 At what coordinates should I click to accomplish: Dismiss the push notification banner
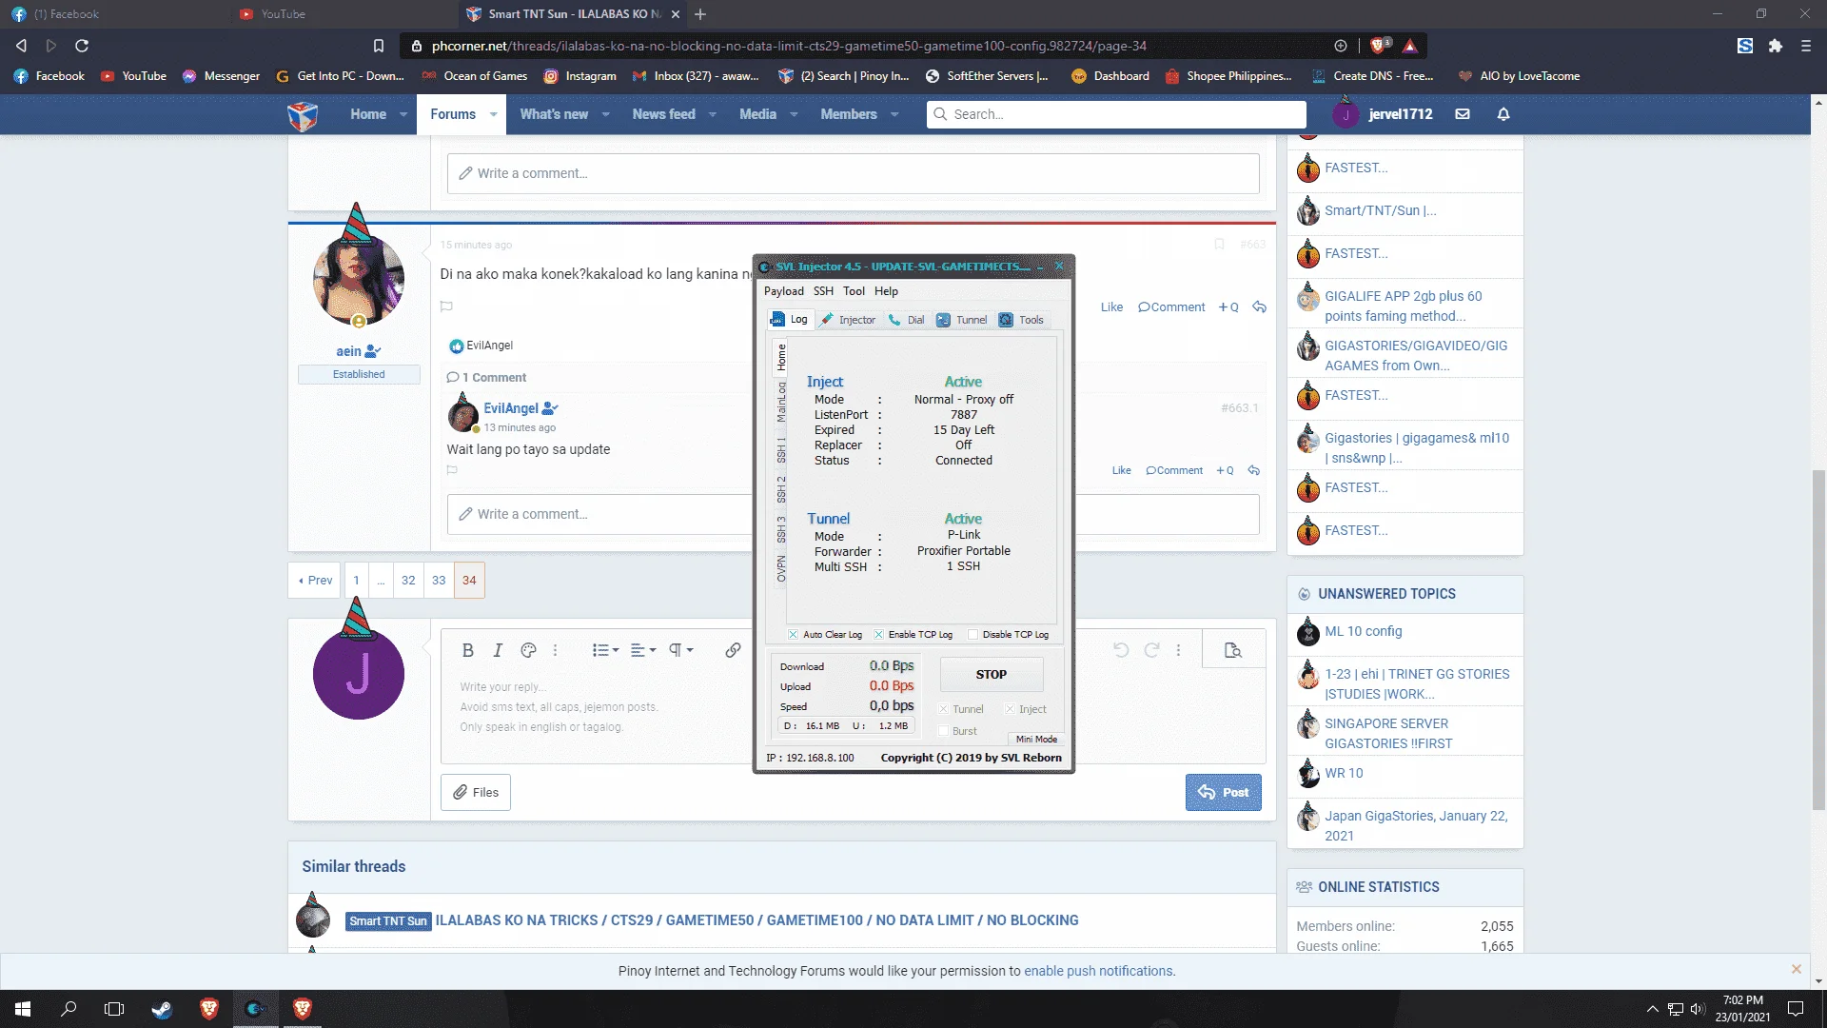pos(1797,969)
